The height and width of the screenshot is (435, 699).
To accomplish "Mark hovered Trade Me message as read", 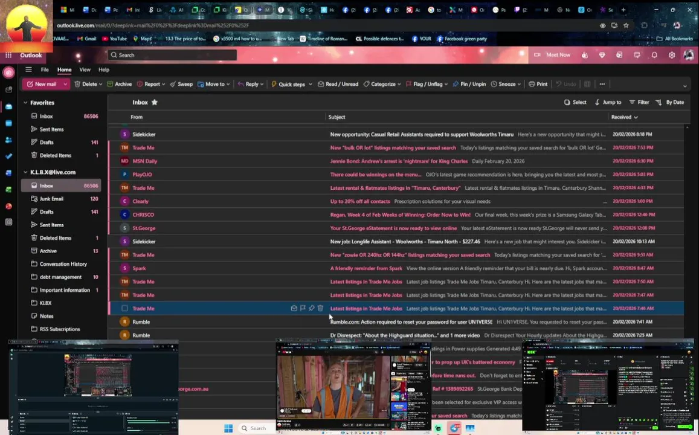I will coord(294,308).
